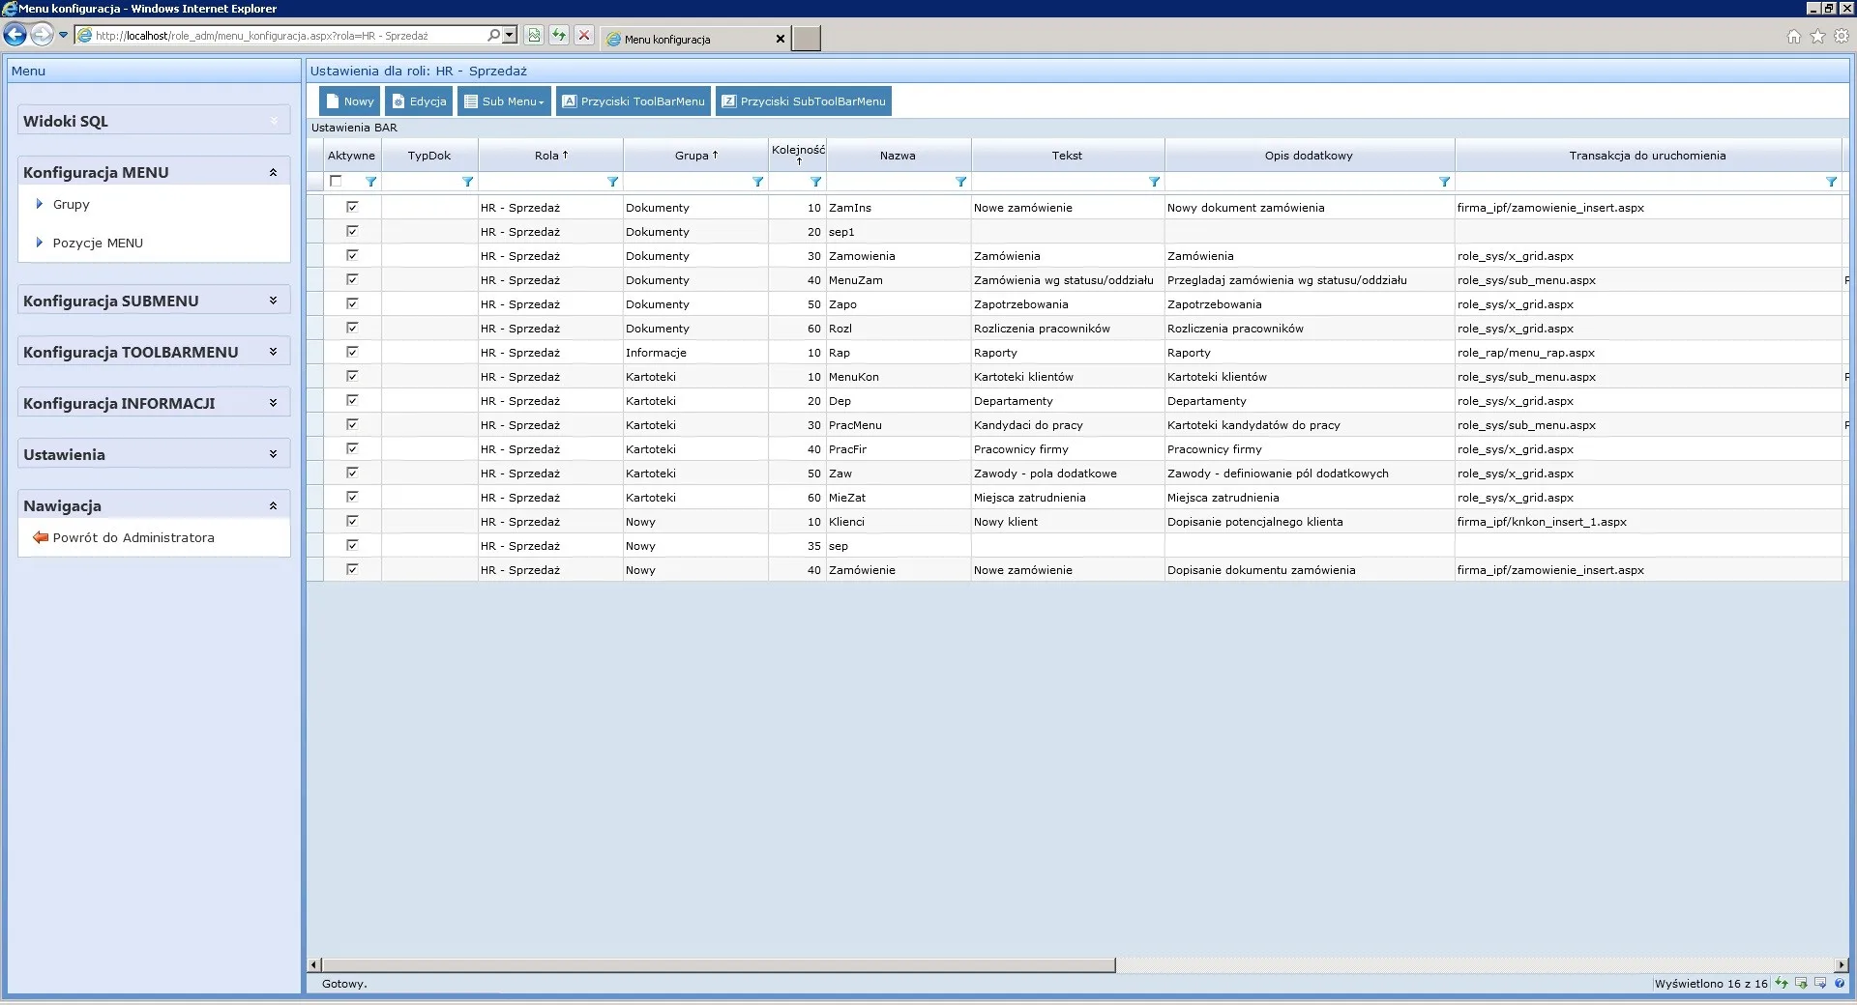Toggle Aktywne checkbox in Klienci row

pyautogui.click(x=352, y=521)
